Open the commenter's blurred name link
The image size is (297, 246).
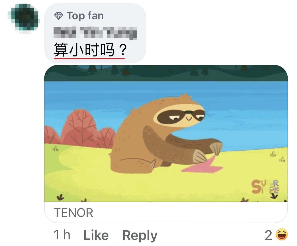click(x=95, y=33)
